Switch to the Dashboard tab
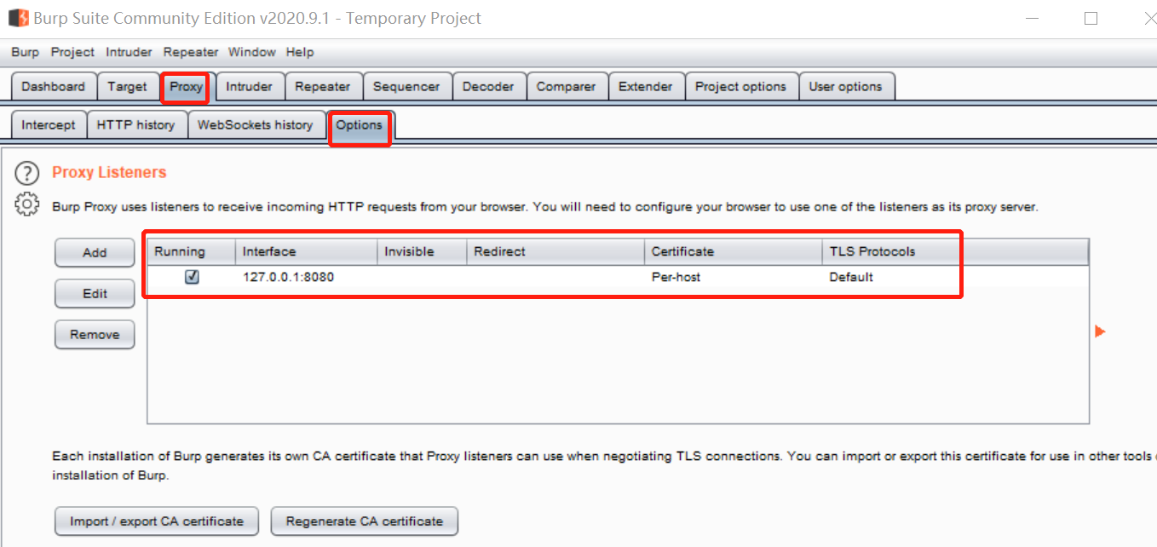 pyautogui.click(x=54, y=87)
